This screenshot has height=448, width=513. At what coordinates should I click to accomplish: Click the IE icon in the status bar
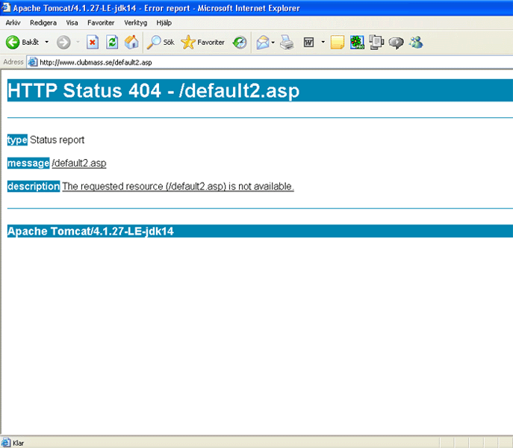click(6, 443)
